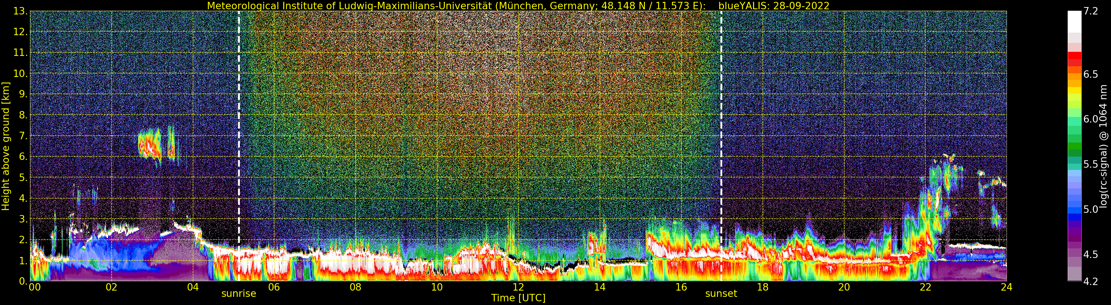The image size is (1111, 305).
Task: Select the '10' tick on the time axis
Action: click(x=437, y=287)
